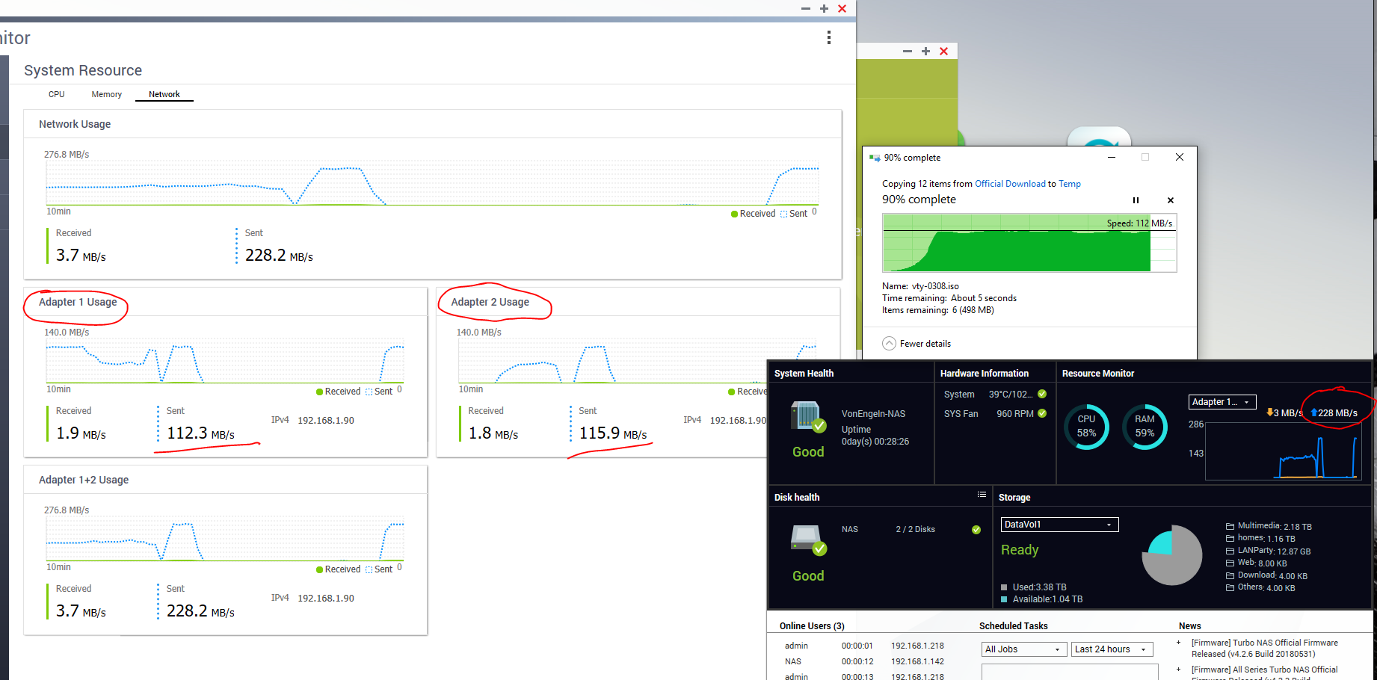Open the DataVol1 volume dropdown
Viewport: 1377px width, 680px height.
1059,525
